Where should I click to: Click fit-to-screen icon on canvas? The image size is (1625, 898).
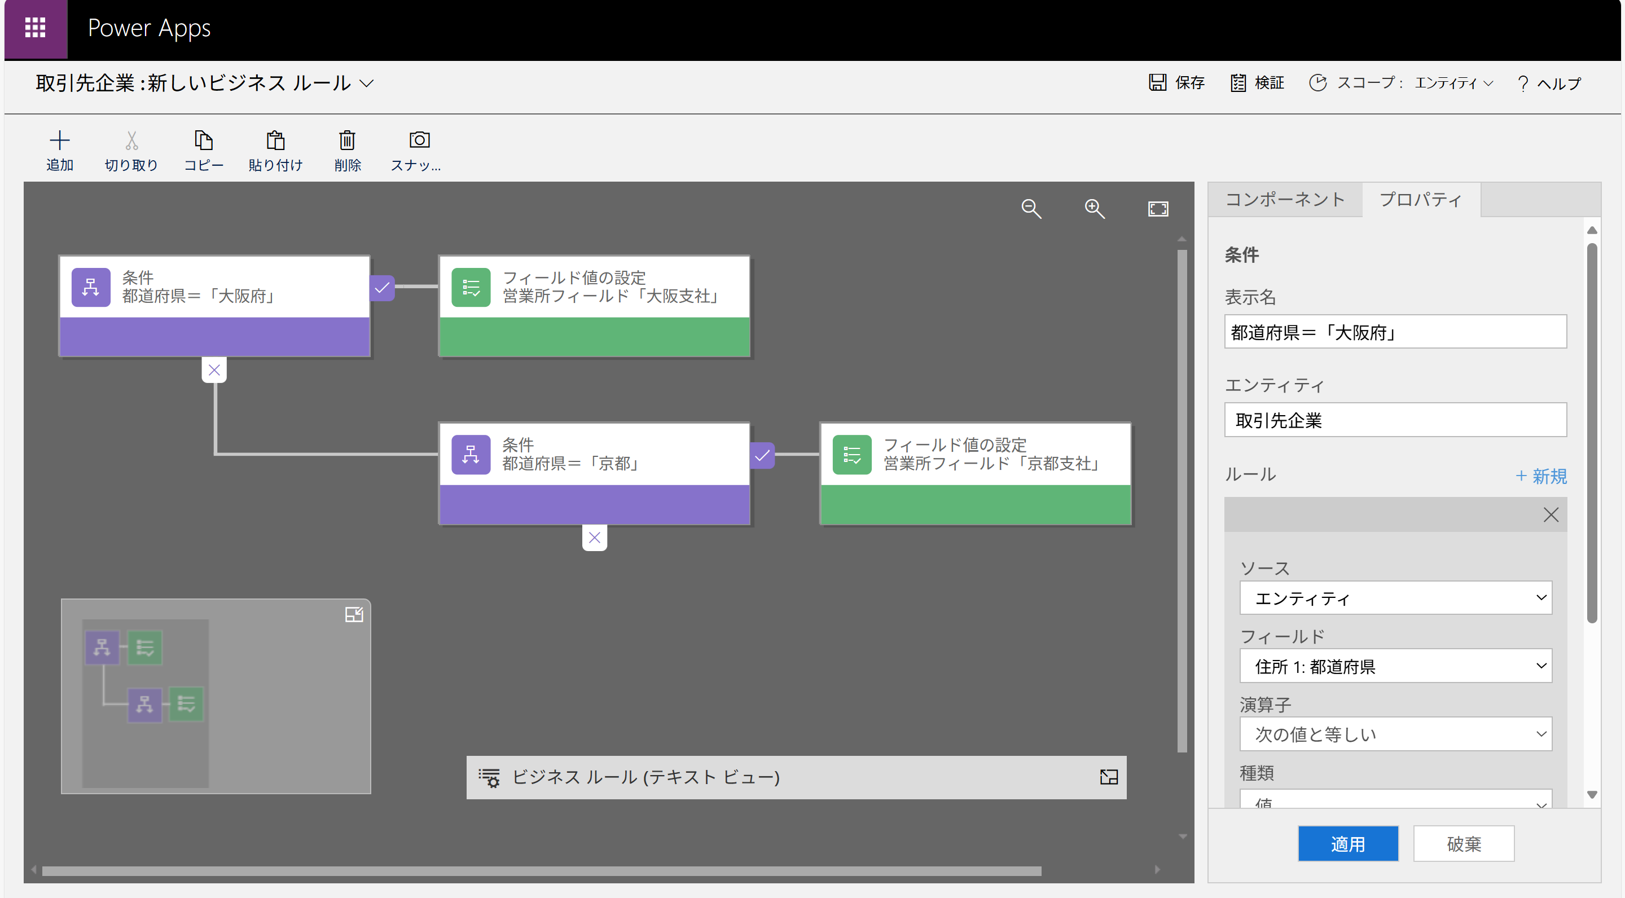[1158, 209]
